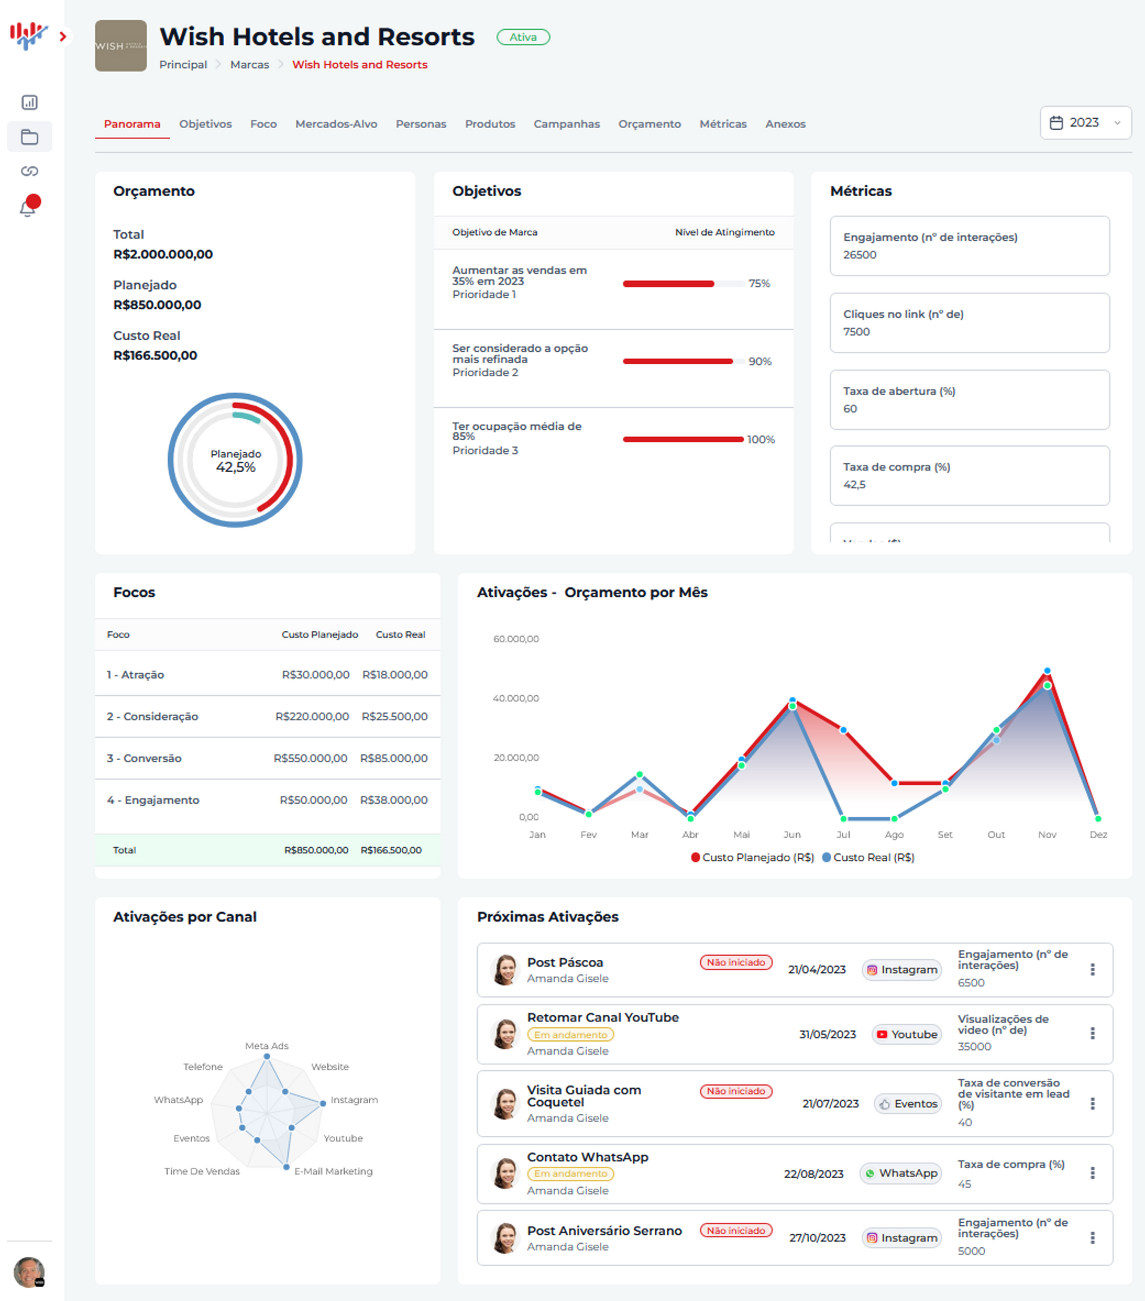The height and width of the screenshot is (1301, 1145).
Task: Toggle Custo Real (R$) legend series
Action: tap(868, 858)
